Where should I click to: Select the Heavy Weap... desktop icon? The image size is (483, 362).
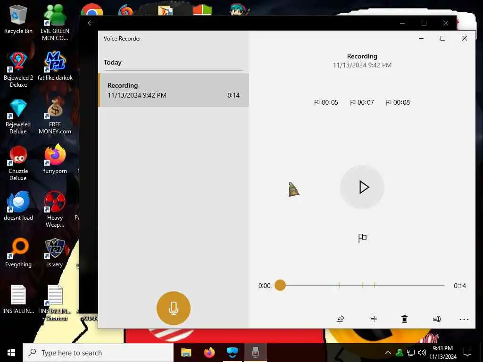click(x=55, y=209)
